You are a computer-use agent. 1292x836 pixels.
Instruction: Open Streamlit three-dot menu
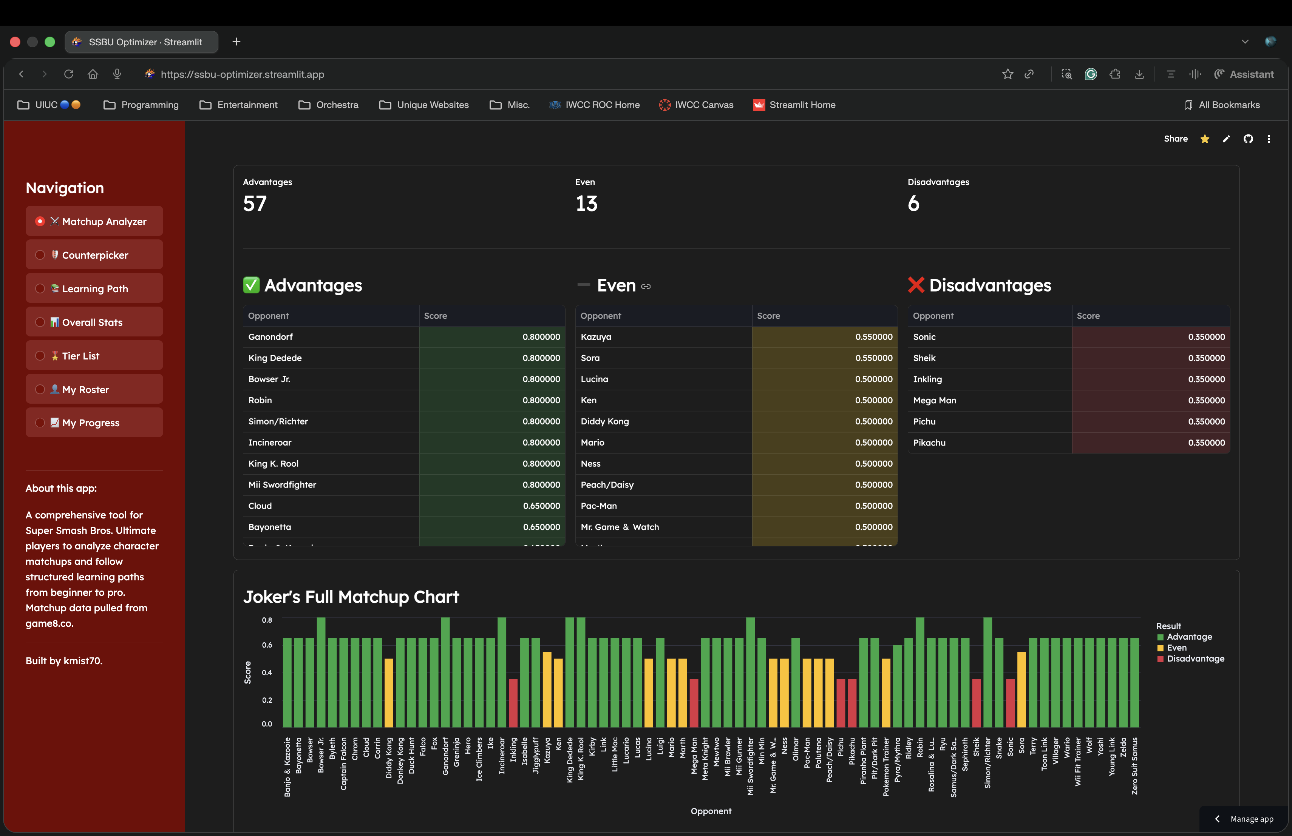click(1269, 139)
